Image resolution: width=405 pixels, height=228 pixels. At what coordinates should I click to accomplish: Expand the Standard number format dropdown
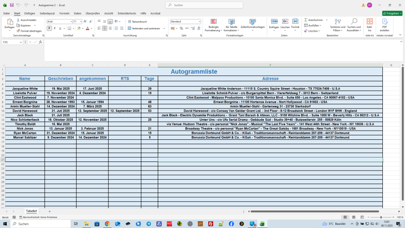[x=199, y=21]
